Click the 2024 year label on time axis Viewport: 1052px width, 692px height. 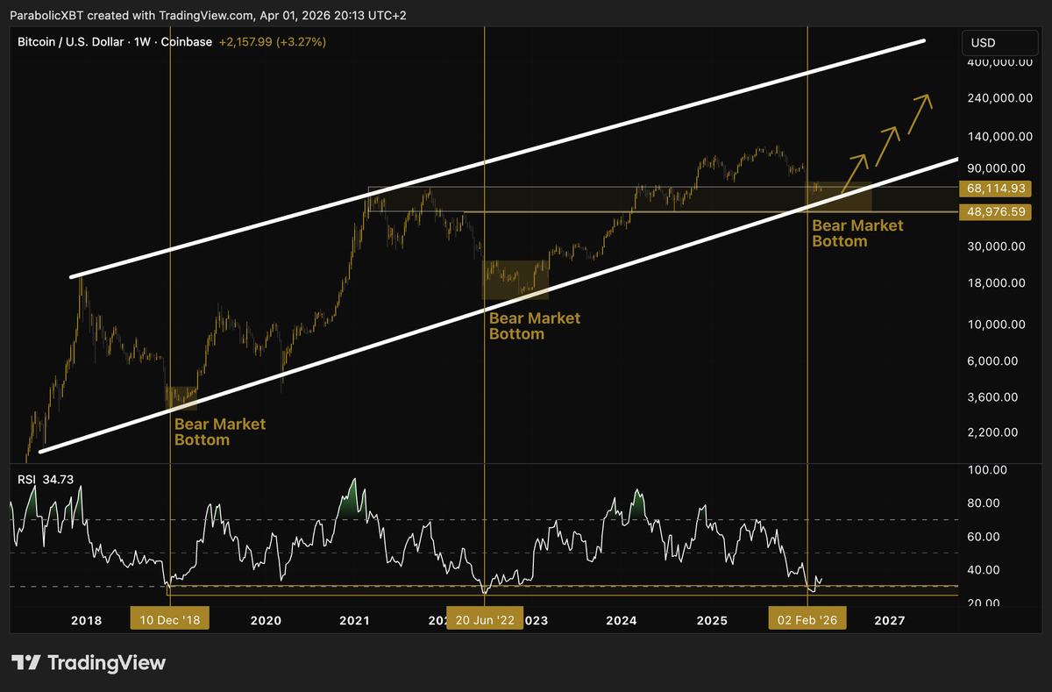(621, 620)
